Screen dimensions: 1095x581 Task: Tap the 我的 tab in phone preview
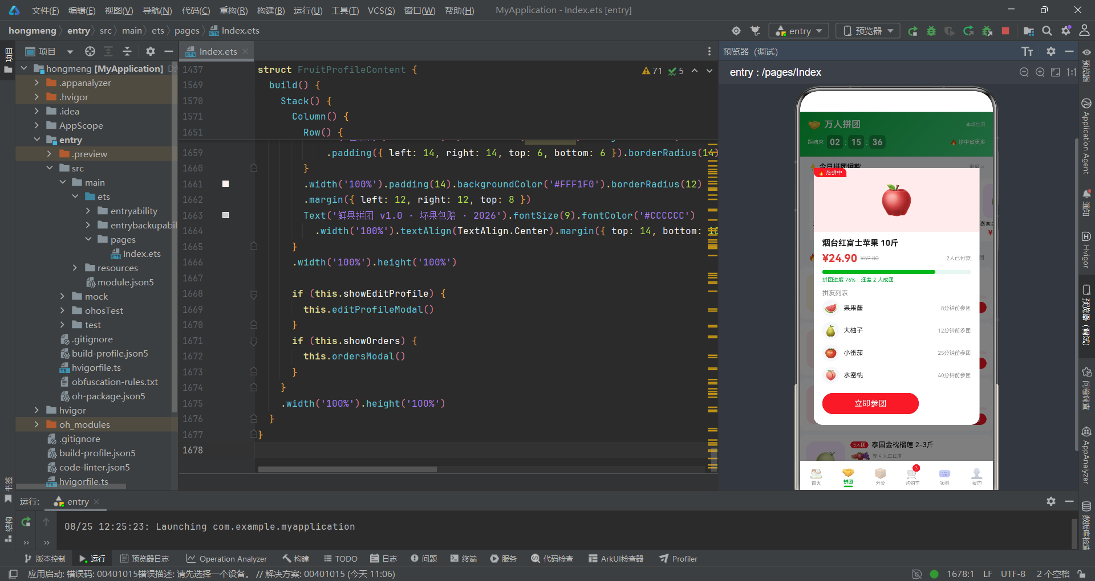click(x=977, y=477)
